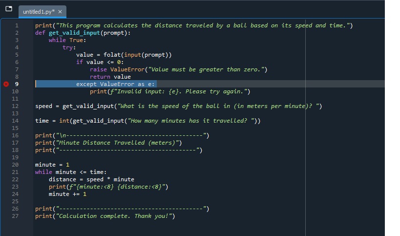Click line number 2 in the gutter
400x236 pixels.
coord(17,33)
